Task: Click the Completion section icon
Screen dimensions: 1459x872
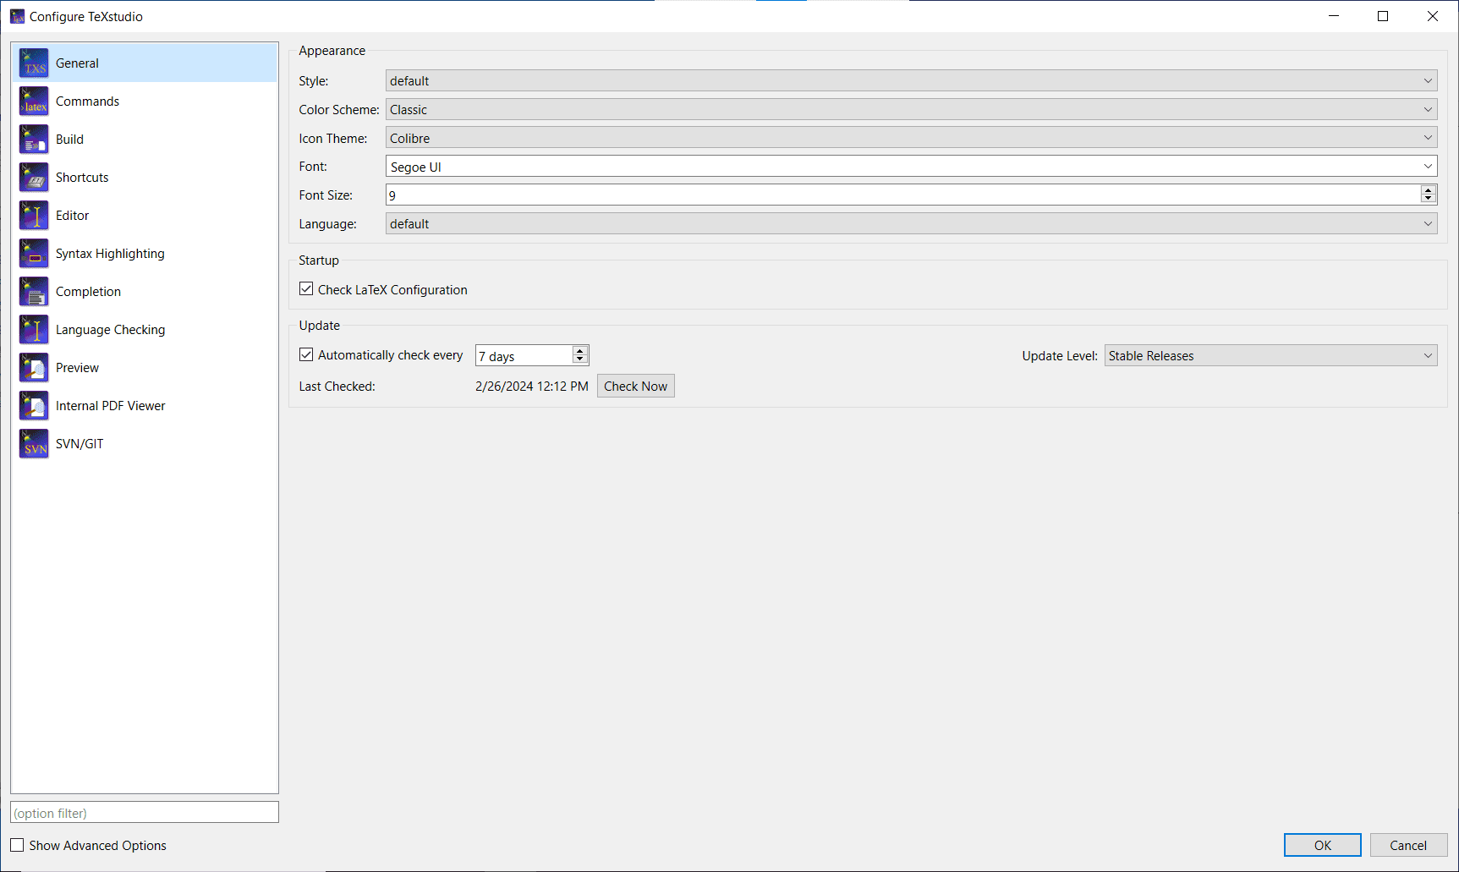Action: (x=34, y=292)
